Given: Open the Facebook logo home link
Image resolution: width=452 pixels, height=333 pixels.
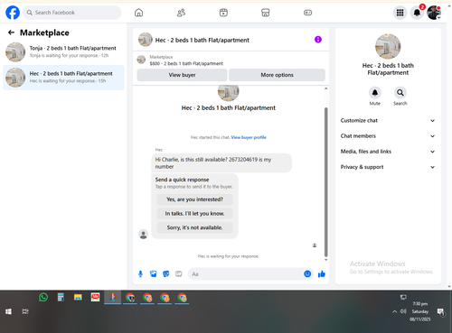Looking at the screenshot, I should coord(13,13).
